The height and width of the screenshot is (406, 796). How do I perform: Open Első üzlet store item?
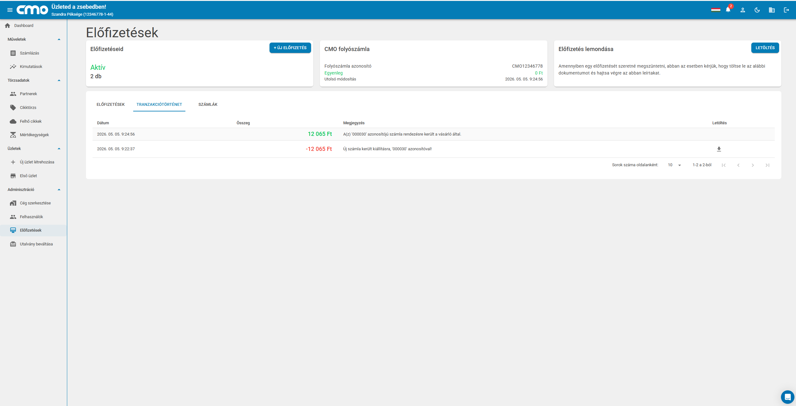coord(33,176)
